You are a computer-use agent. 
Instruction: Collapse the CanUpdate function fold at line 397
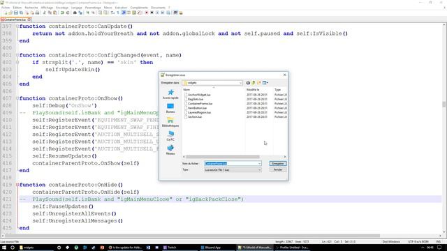pos(17,26)
